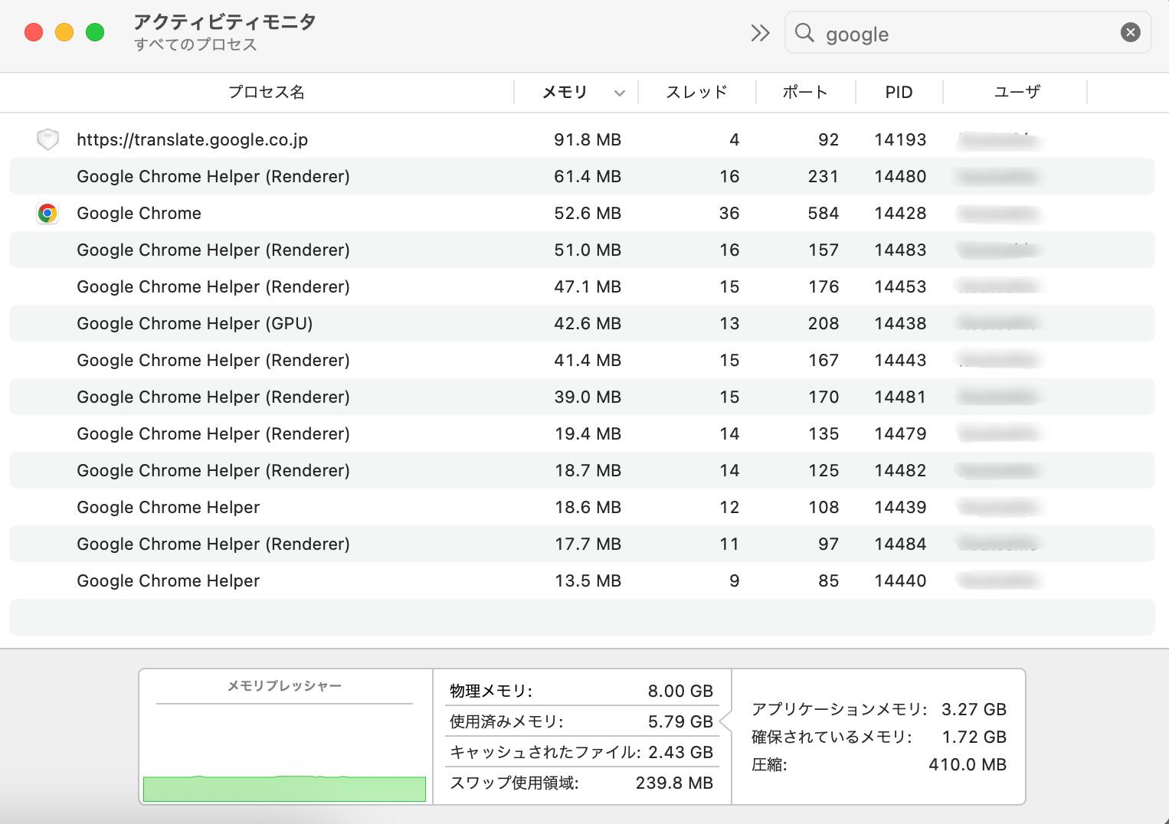Select Google Chrome Helper with 18.6 MB

coord(582,507)
